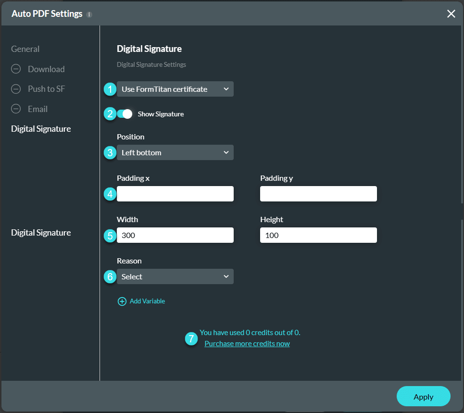This screenshot has height=413, width=464.
Task: Switch to the General section
Action: (x=25, y=49)
